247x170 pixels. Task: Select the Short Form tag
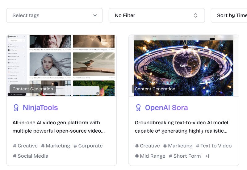click(x=185, y=156)
